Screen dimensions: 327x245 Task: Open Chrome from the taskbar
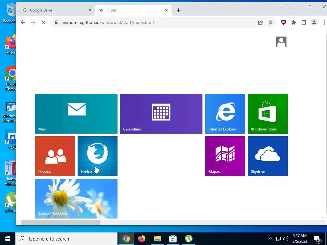126,239
